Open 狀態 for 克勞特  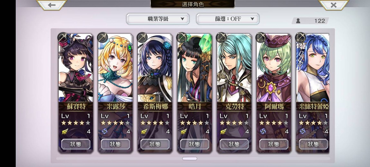(x=234, y=144)
